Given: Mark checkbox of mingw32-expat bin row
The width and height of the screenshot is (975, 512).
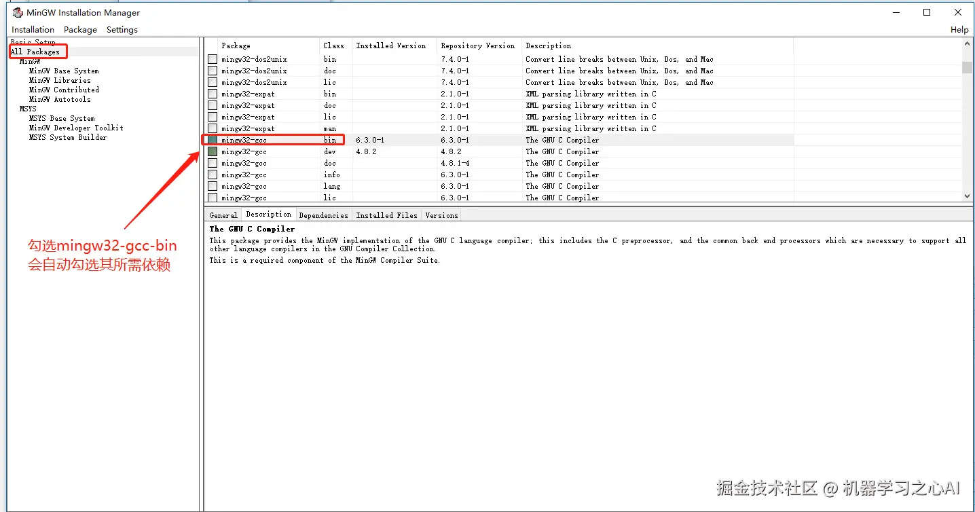Looking at the screenshot, I should coord(213,94).
